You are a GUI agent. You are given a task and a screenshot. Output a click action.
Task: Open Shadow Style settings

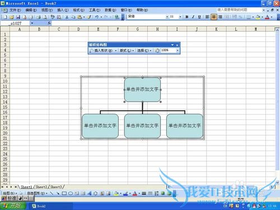click(x=163, y=193)
